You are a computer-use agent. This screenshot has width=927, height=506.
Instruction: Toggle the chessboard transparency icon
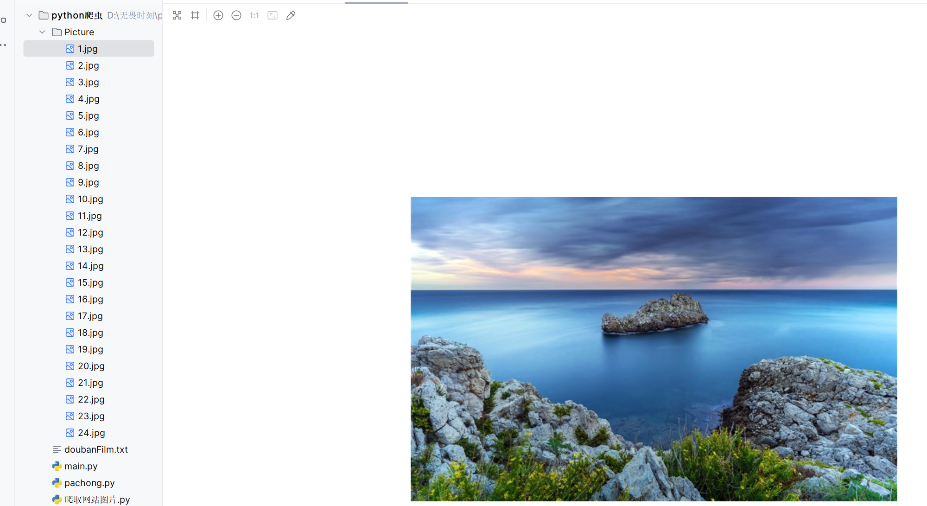(x=177, y=15)
